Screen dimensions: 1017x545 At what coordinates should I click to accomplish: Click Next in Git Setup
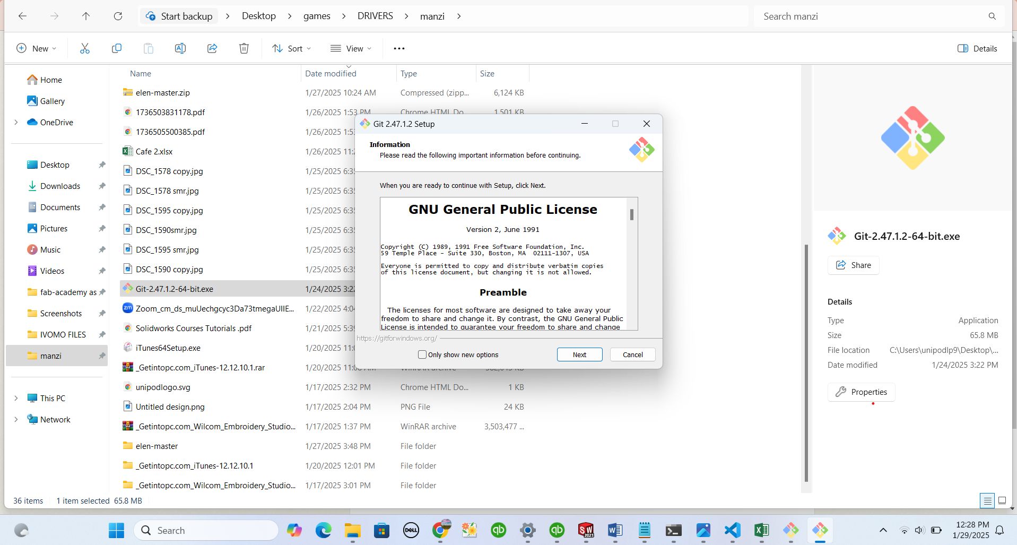click(579, 354)
